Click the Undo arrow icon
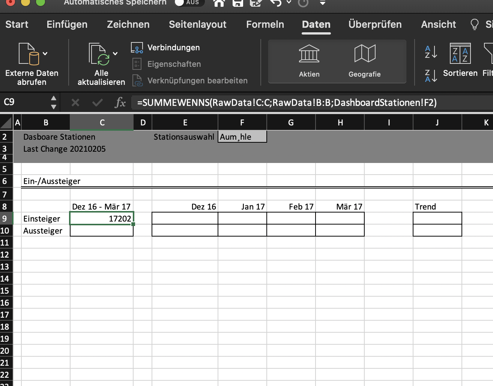The width and height of the screenshot is (493, 386). (276, 3)
